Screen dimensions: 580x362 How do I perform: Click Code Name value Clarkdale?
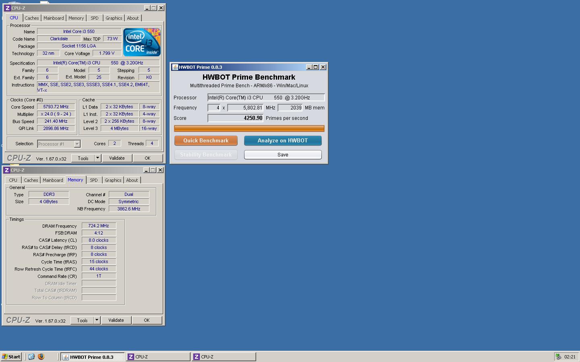(x=59, y=39)
